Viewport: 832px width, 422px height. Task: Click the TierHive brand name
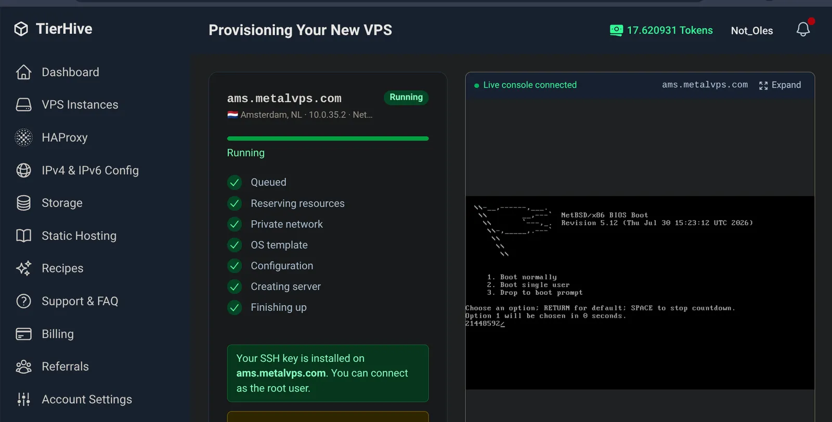[x=64, y=29]
